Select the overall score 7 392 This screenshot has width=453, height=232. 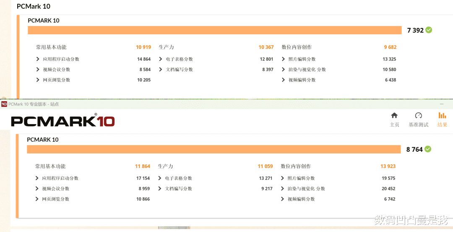point(415,30)
